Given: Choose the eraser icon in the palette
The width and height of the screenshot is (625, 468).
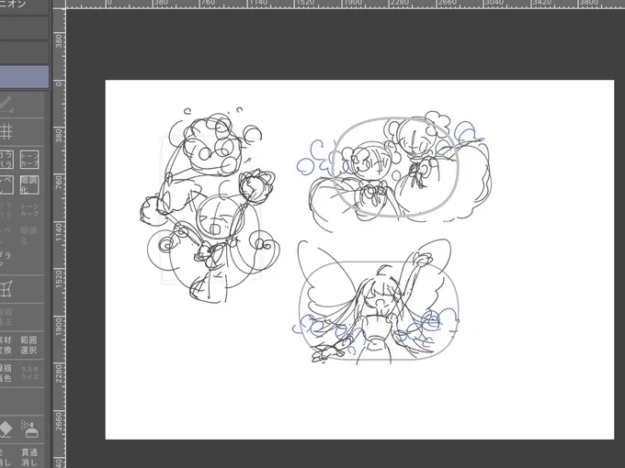Looking at the screenshot, I should click(6, 429).
